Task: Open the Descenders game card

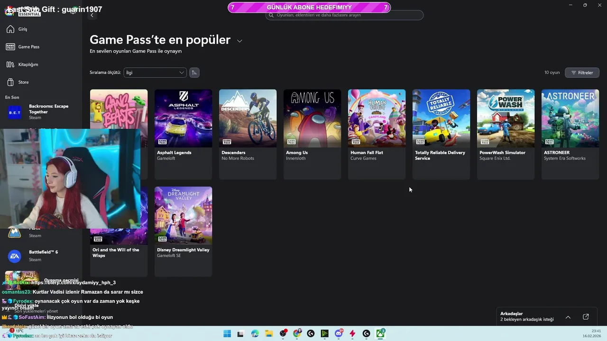Action: (x=248, y=135)
